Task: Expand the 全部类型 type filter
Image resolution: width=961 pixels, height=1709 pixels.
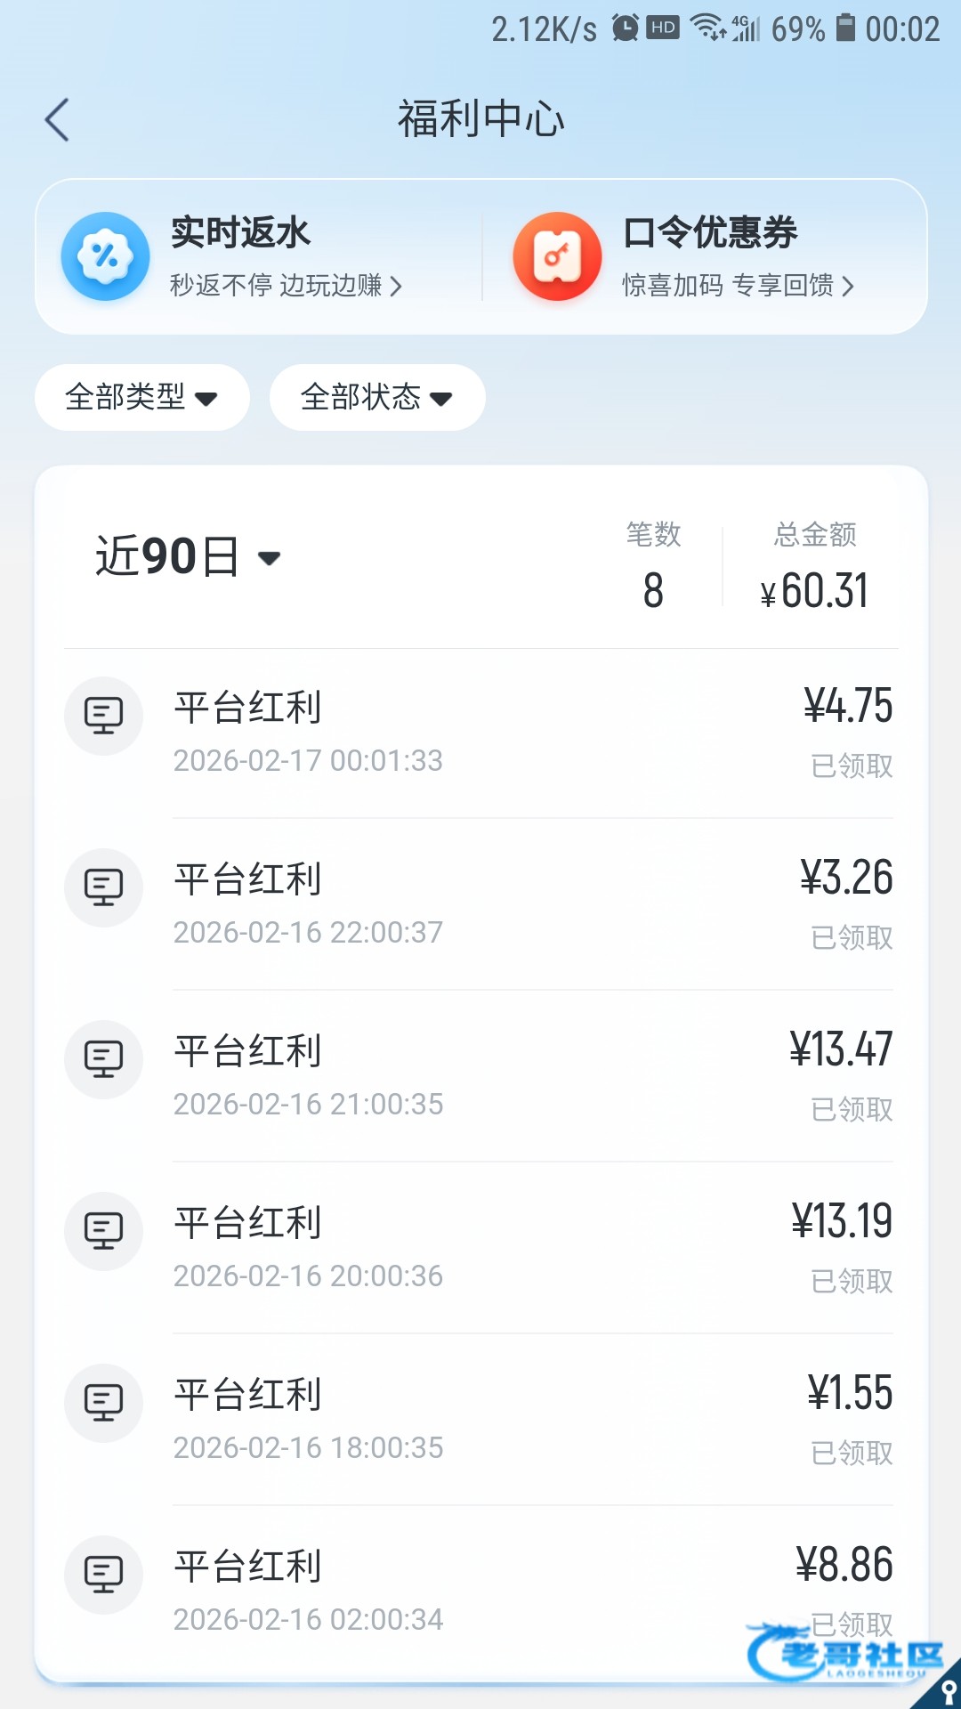Action: 141,397
